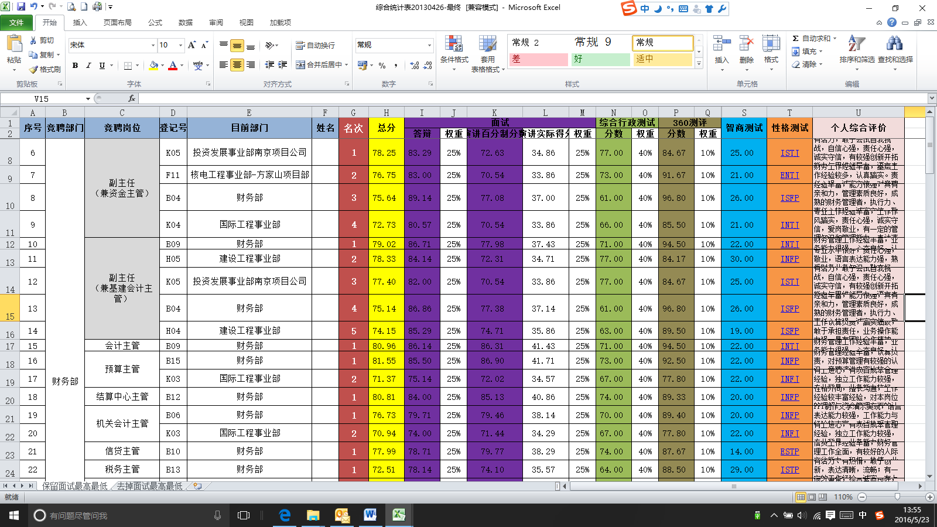Toggle Bold formatting

tap(75, 66)
